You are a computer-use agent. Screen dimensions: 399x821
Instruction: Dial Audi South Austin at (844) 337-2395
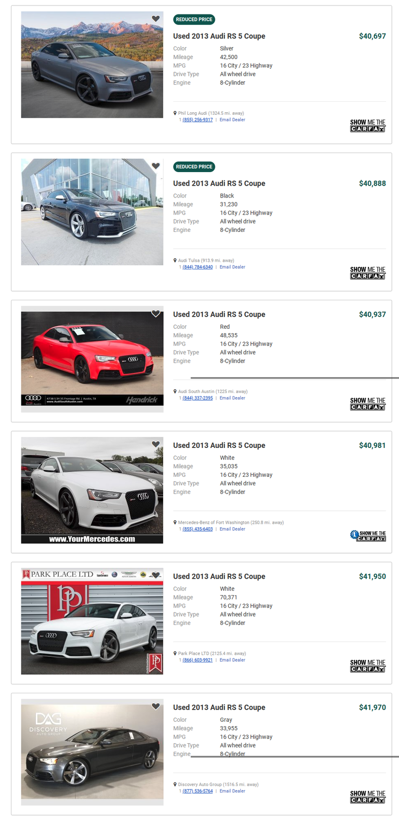coord(198,398)
